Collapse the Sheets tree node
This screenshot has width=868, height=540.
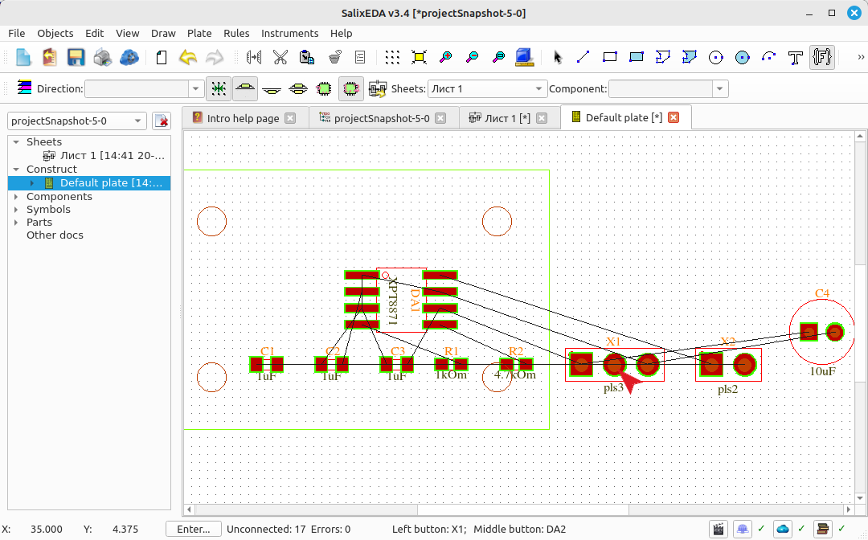click(x=16, y=142)
